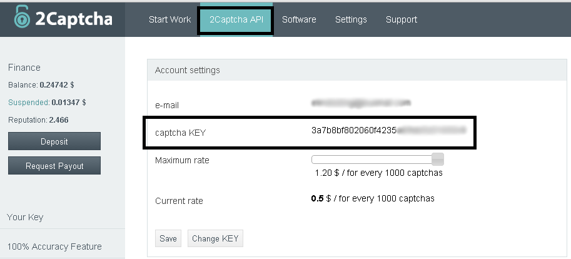This screenshot has height=259, width=571.
Task: Click the Suspended amount 0.01347 $
Action: [69, 103]
